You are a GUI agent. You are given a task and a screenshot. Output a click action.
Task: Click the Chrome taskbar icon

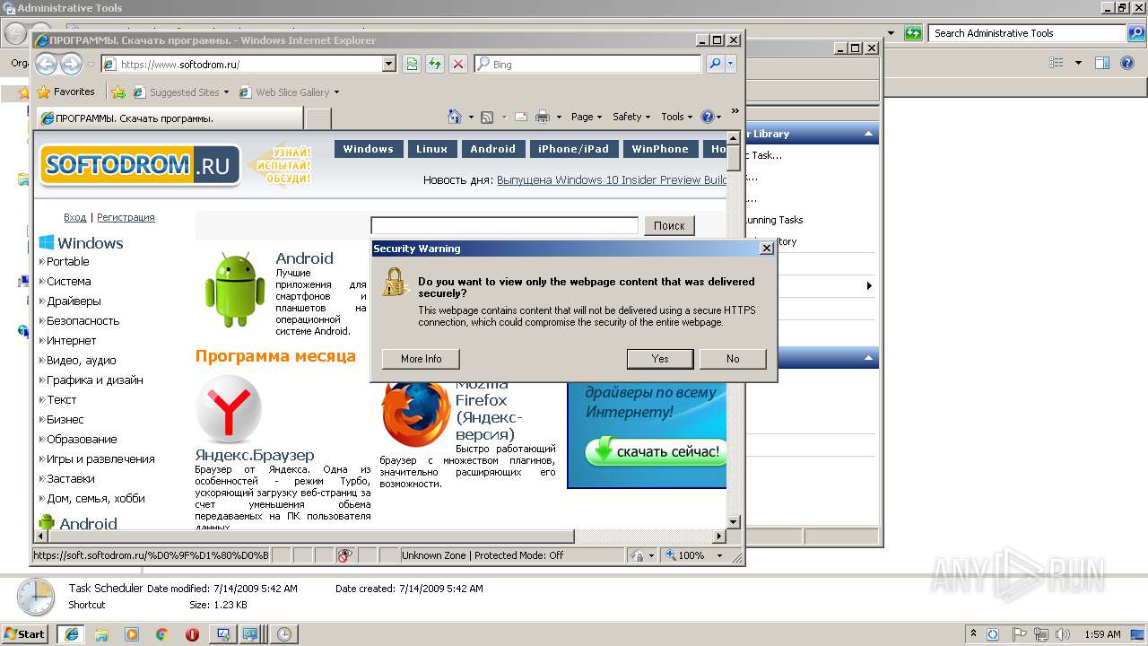(x=161, y=633)
